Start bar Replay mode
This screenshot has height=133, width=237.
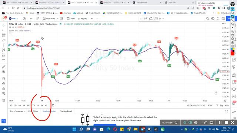(82, 18)
